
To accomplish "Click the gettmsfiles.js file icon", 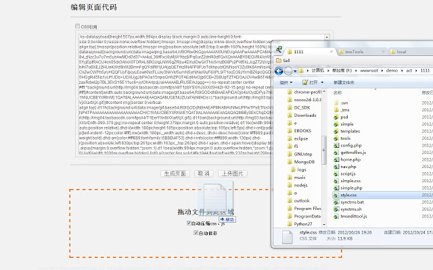I will click(x=336, y=153).
